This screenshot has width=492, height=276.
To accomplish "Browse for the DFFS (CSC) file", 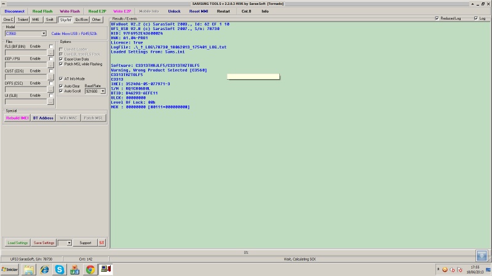I will (50, 89).
